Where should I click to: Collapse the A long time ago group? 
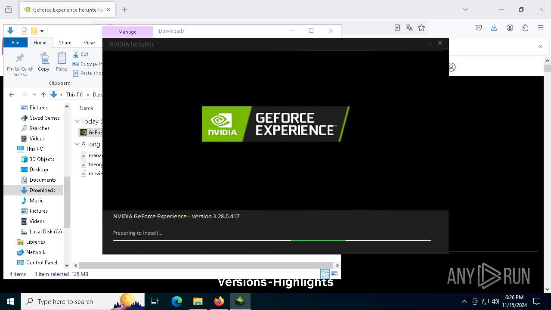(x=77, y=144)
